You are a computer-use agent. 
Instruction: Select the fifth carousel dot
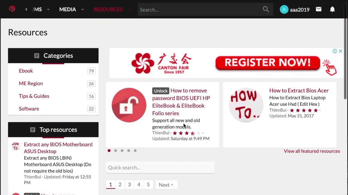tap(135, 151)
